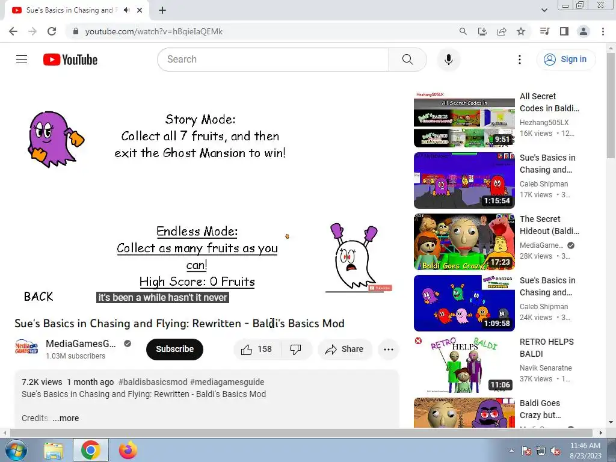Image resolution: width=616 pixels, height=462 pixels.
Task: Open volume icon in system tray
Action: 555,451
